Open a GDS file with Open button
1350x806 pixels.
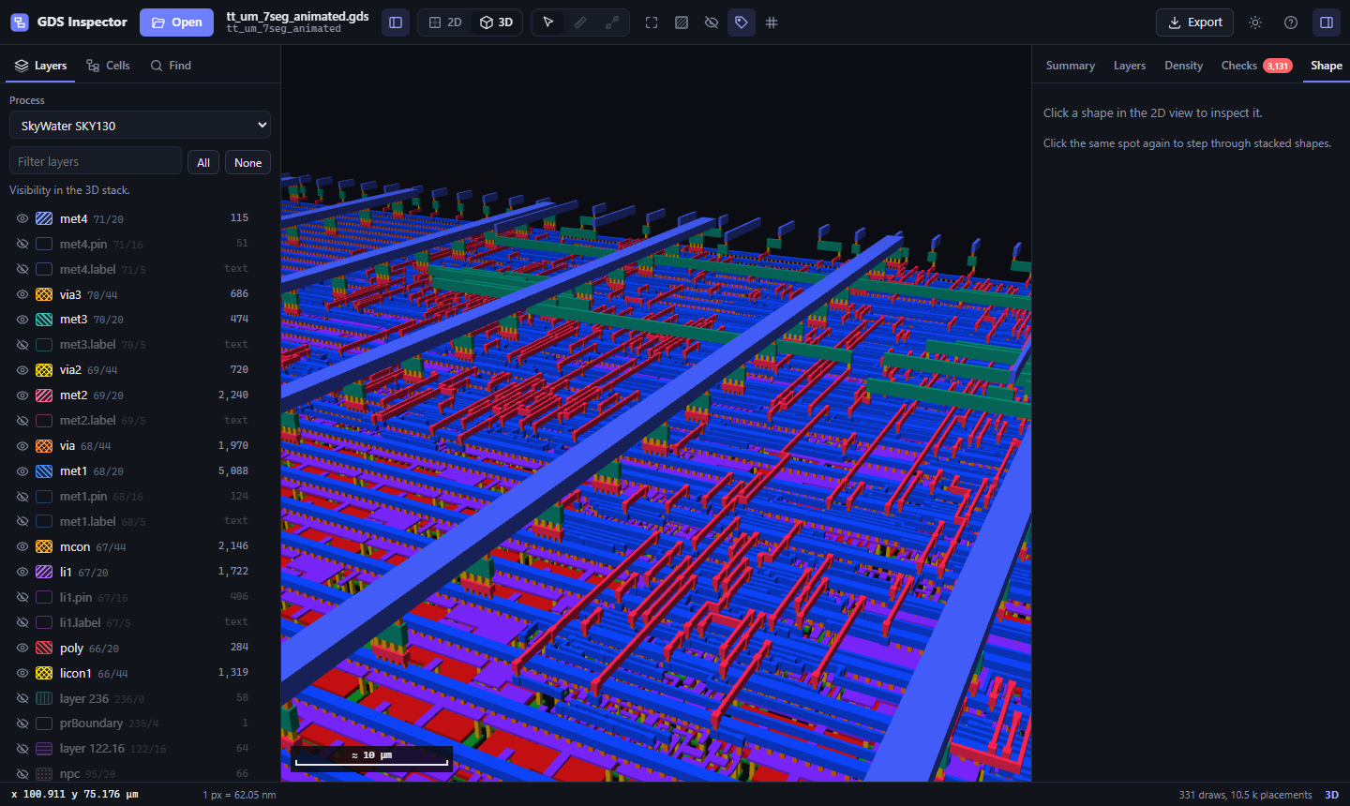176,22
